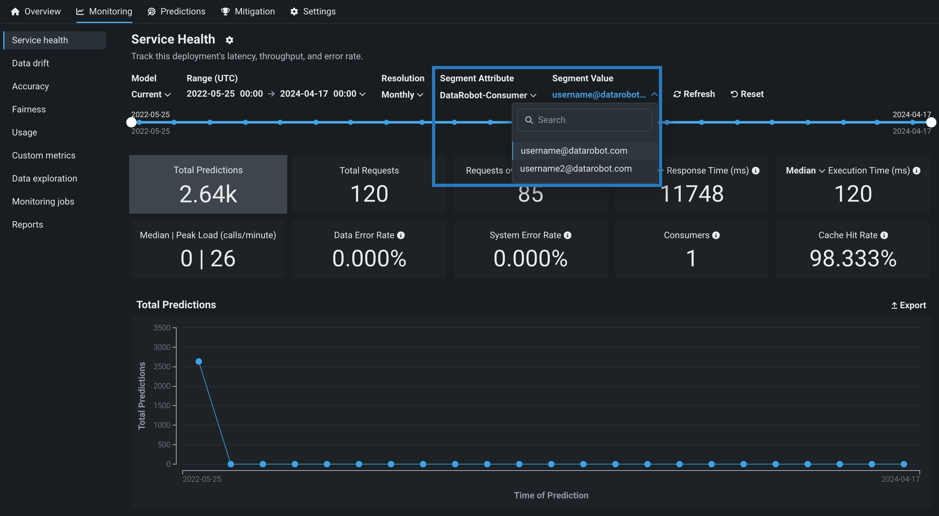The width and height of the screenshot is (939, 516).
Task: Go to Data drift in sidebar
Action: click(31, 63)
